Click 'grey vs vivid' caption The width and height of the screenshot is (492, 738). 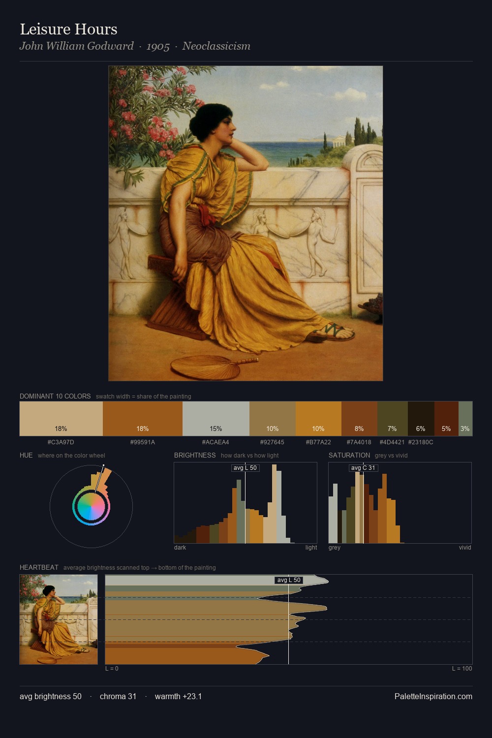[x=391, y=456]
